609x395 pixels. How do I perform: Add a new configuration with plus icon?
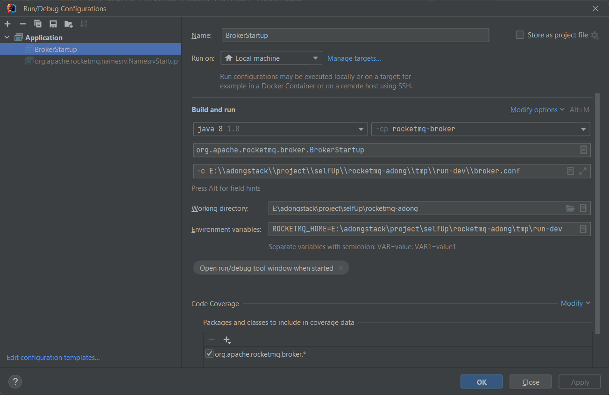(x=7, y=24)
